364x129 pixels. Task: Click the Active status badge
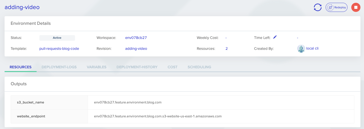pyautogui.click(x=57, y=38)
